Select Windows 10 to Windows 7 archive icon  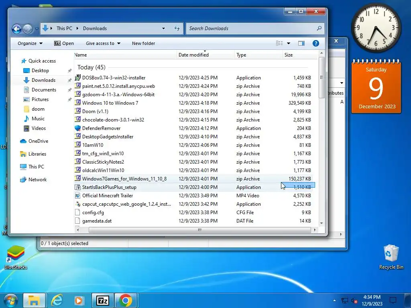(77, 102)
